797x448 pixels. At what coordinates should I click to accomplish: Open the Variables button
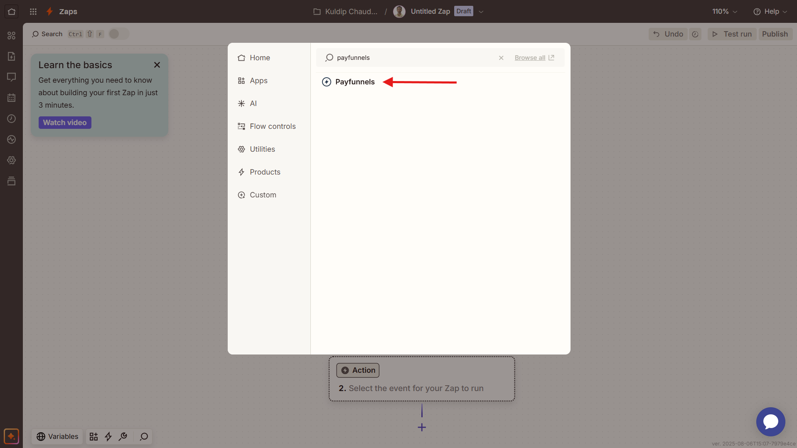click(57, 436)
